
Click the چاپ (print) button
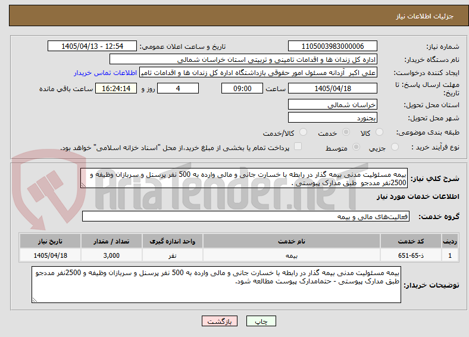[261, 321]
